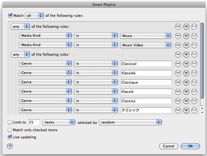Expand the selected by random dropdown
This screenshot has height=156, width=207.
130,122
